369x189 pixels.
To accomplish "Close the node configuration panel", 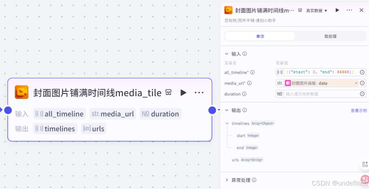I will [361, 10].
